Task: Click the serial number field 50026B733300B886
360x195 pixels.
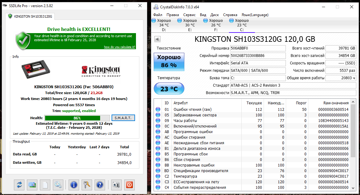Action: click(258, 56)
